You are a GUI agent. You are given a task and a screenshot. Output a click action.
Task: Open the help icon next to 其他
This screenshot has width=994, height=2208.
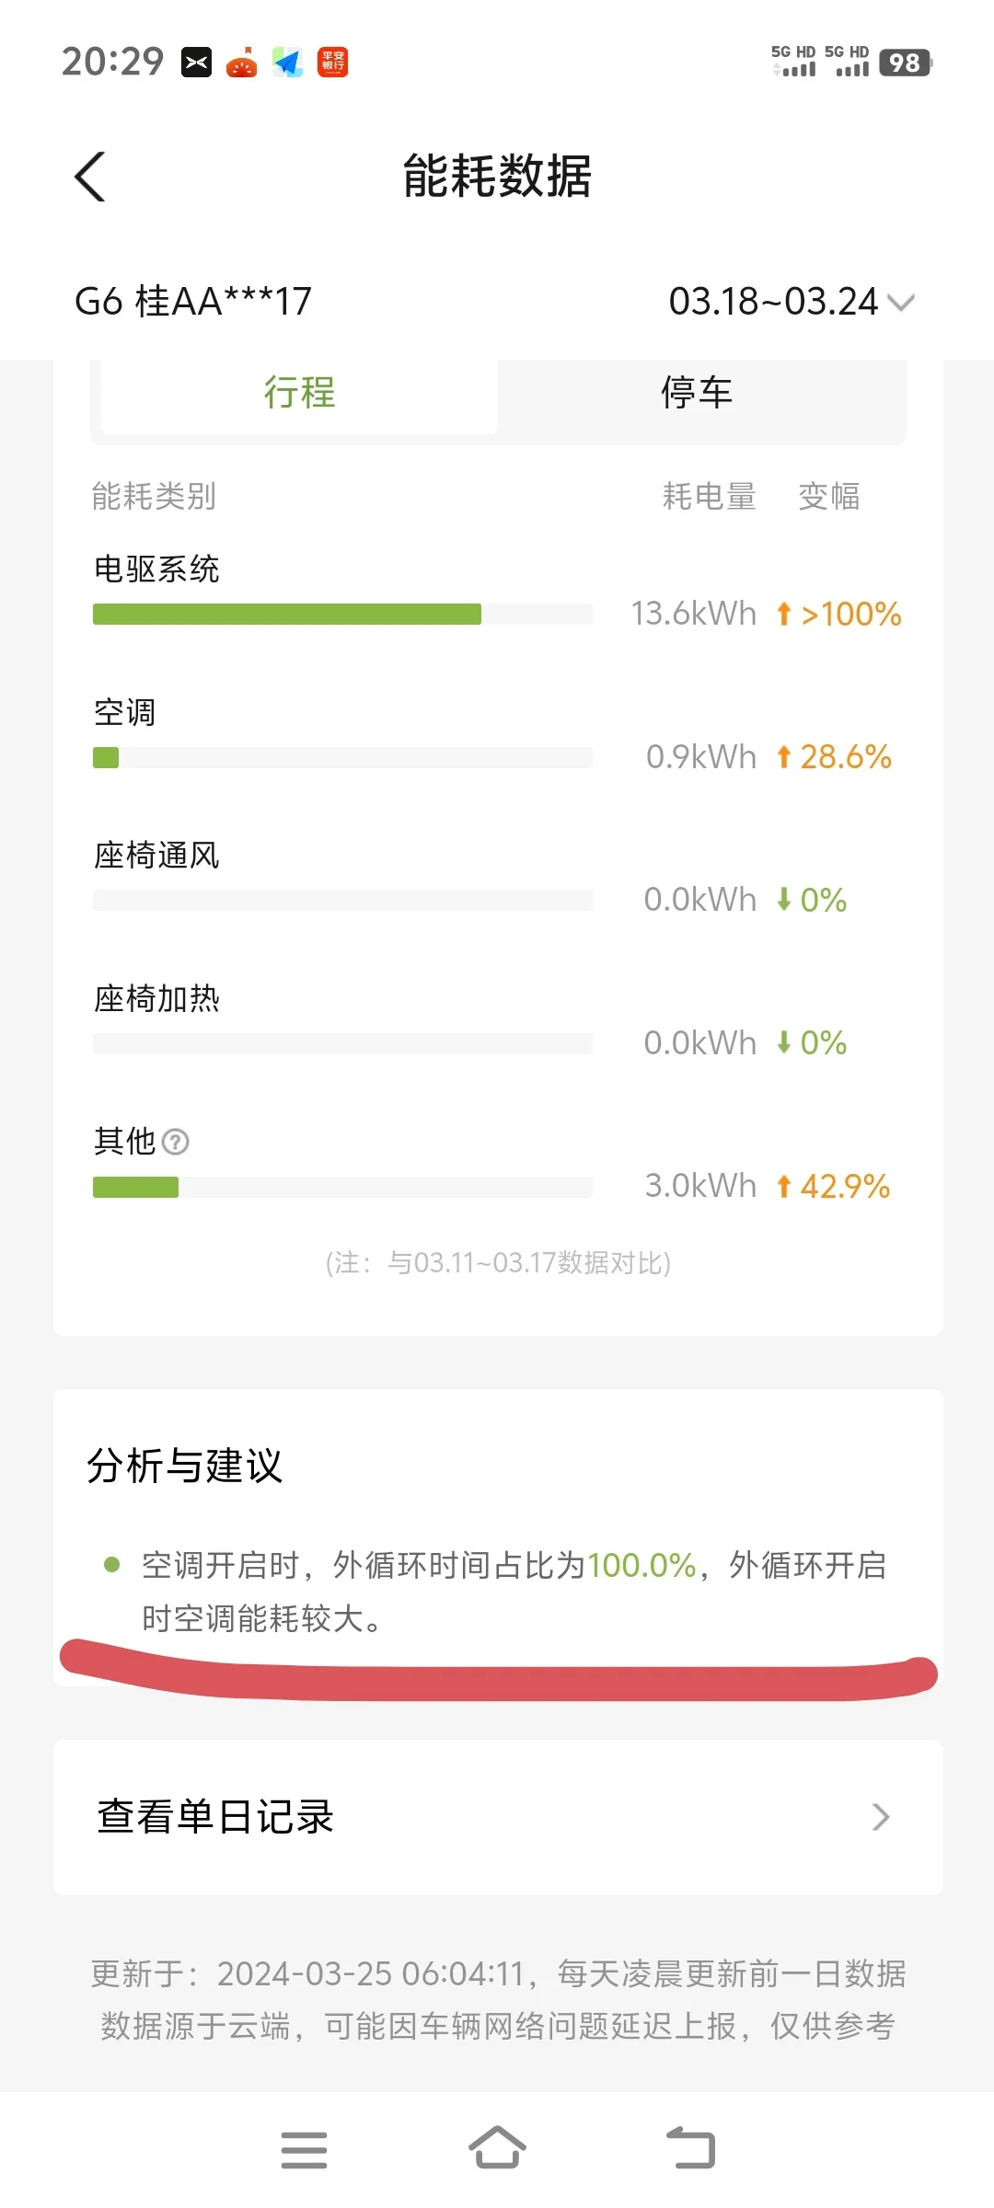175,1142
